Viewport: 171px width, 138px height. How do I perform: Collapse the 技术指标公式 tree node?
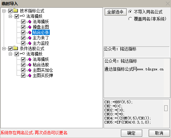[x=4, y=11]
